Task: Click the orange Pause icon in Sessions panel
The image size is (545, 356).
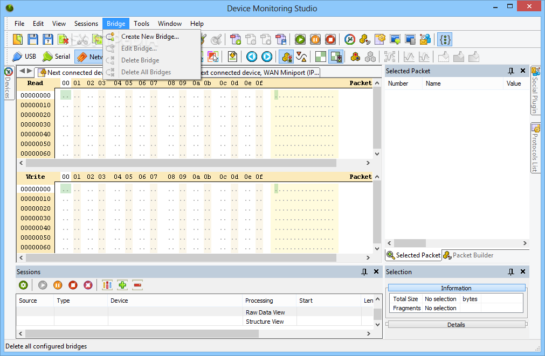Action: 58,285
